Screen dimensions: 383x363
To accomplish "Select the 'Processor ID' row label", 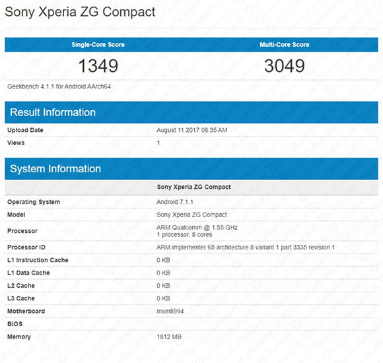I will point(26,247).
